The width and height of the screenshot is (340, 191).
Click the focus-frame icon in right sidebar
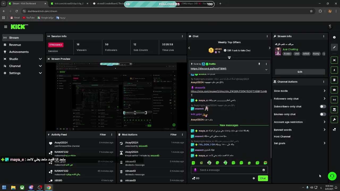(334, 60)
